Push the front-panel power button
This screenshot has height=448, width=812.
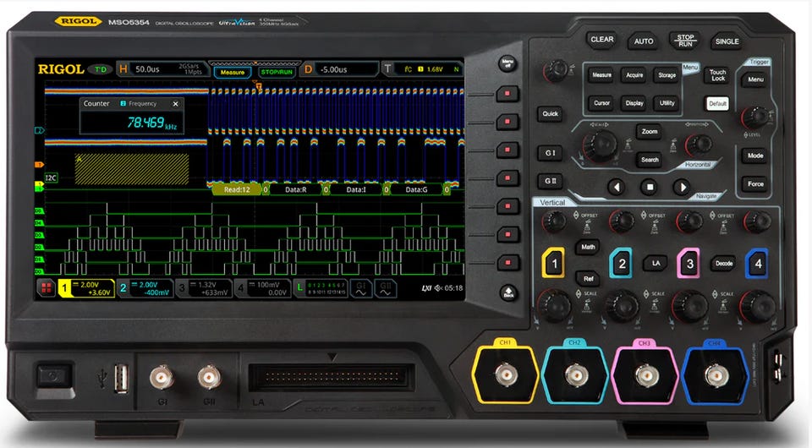[x=53, y=377]
